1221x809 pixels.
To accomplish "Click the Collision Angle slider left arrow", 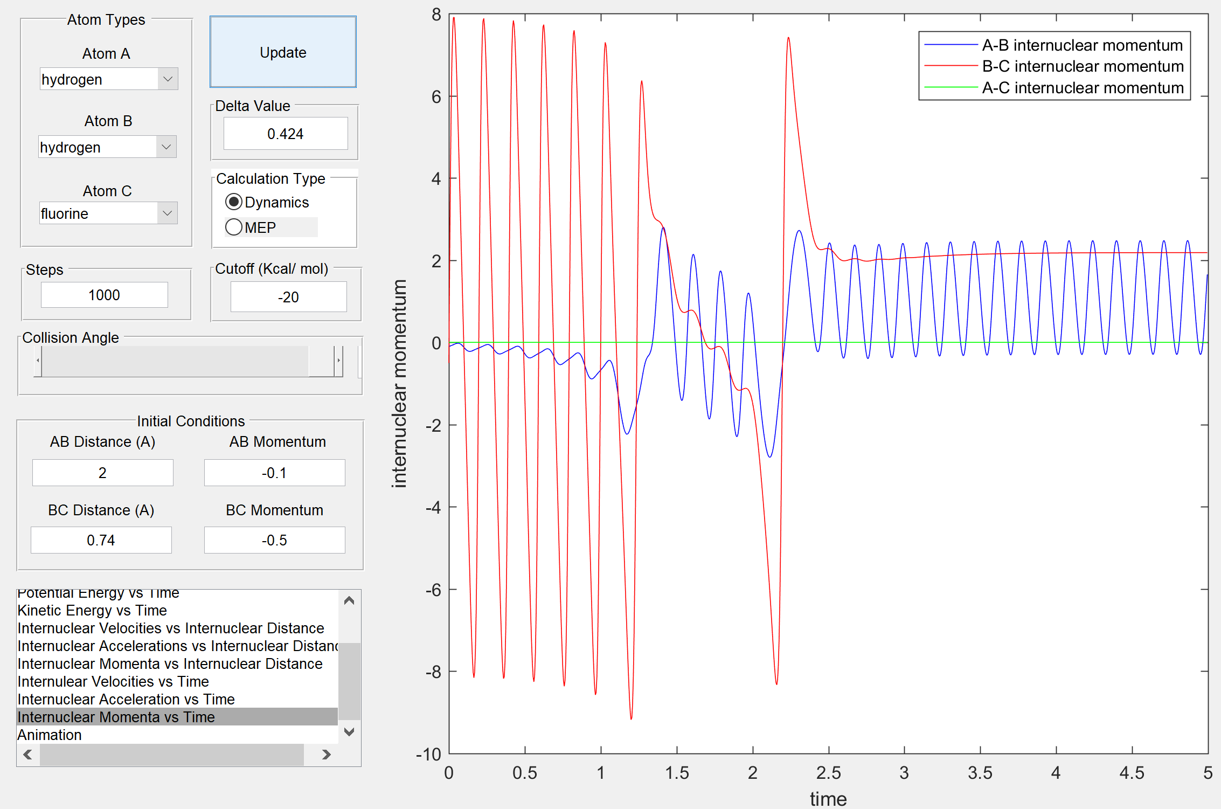I will [x=38, y=361].
